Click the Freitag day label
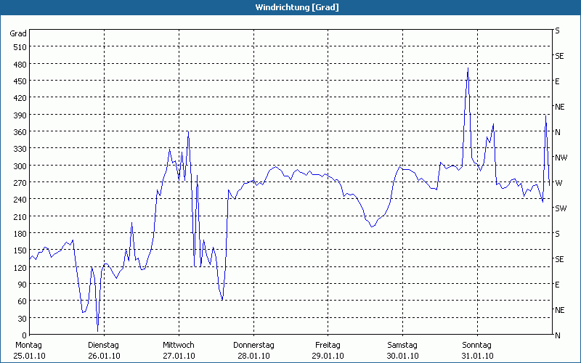The height and width of the screenshot is (363, 581). click(328, 345)
